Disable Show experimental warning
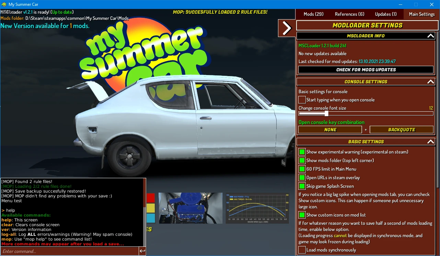The height and width of the screenshot is (256, 440). 302,151
